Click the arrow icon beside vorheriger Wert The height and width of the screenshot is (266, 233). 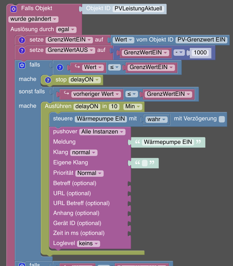pyautogui.click(x=66, y=93)
